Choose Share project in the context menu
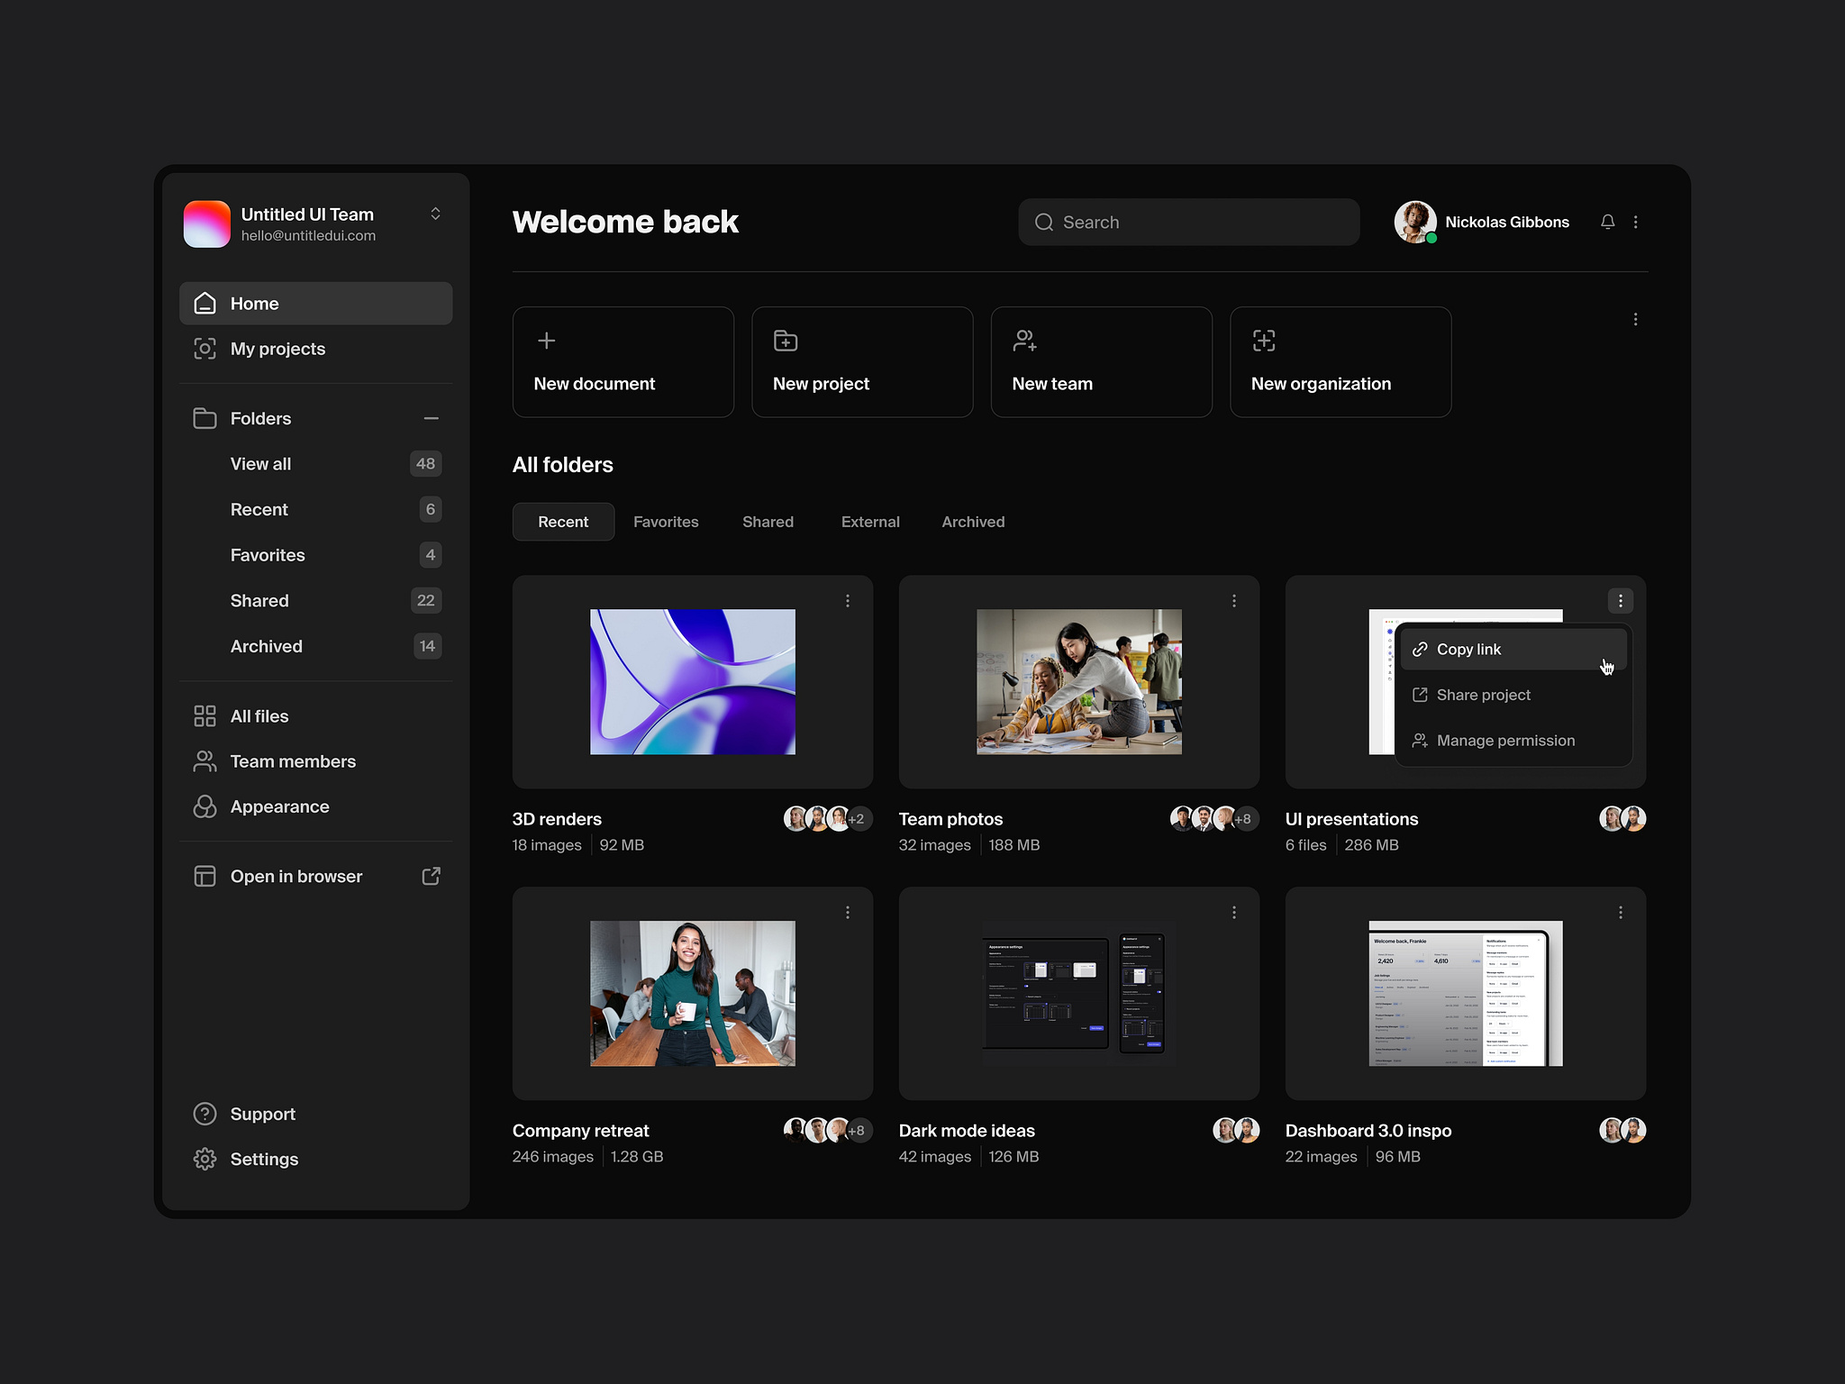This screenshot has height=1384, width=1845. (1483, 695)
